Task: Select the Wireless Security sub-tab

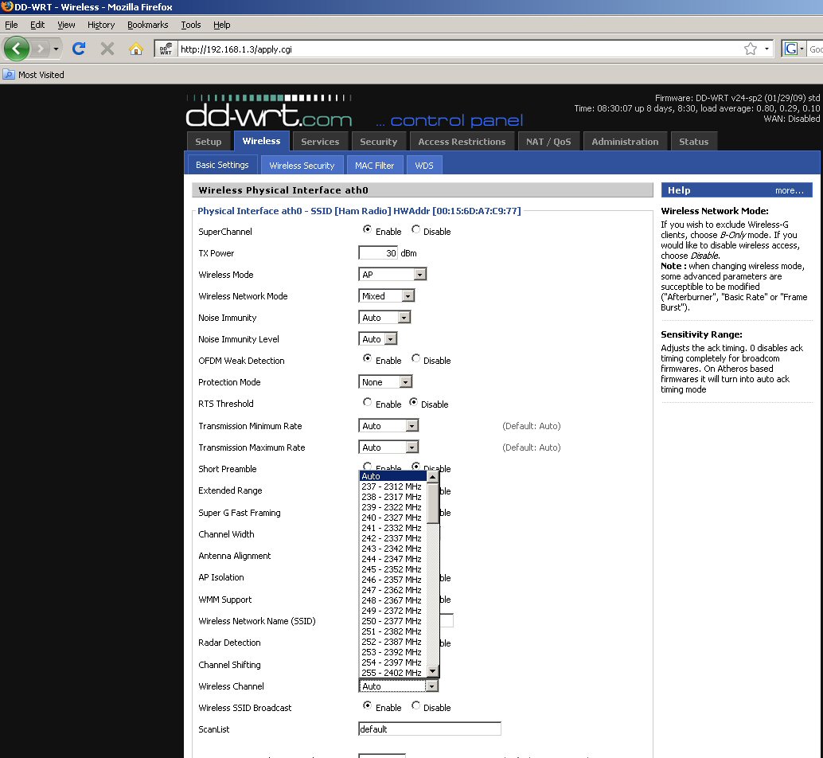Action: click(x=302, y=166)
